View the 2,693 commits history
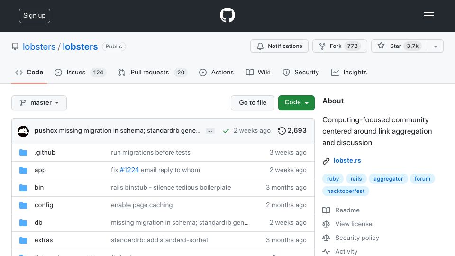This screenshot has width=455, height=256. (x=292, y=131)
